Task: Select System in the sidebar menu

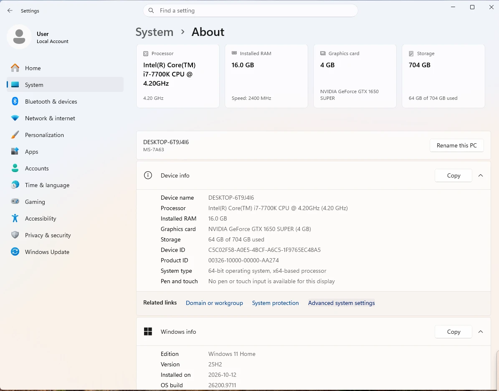Action: click(65, 85)
